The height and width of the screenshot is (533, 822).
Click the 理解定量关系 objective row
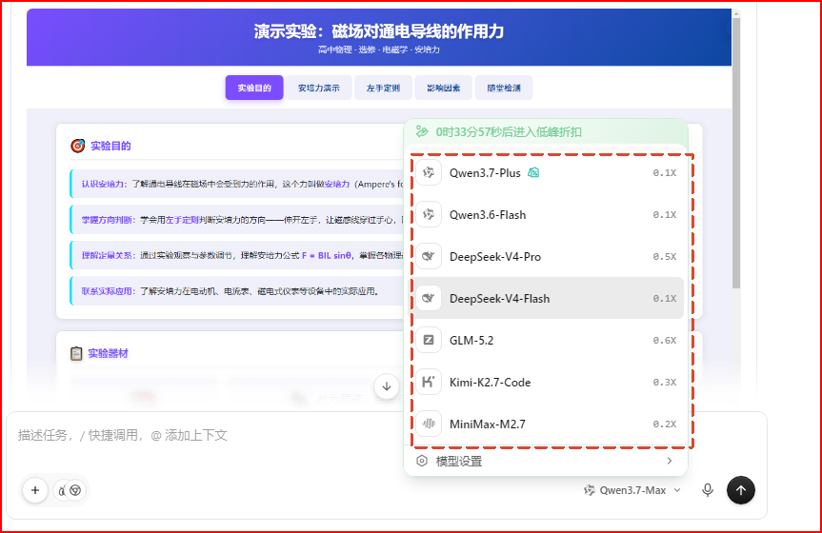tap(237, 255)
